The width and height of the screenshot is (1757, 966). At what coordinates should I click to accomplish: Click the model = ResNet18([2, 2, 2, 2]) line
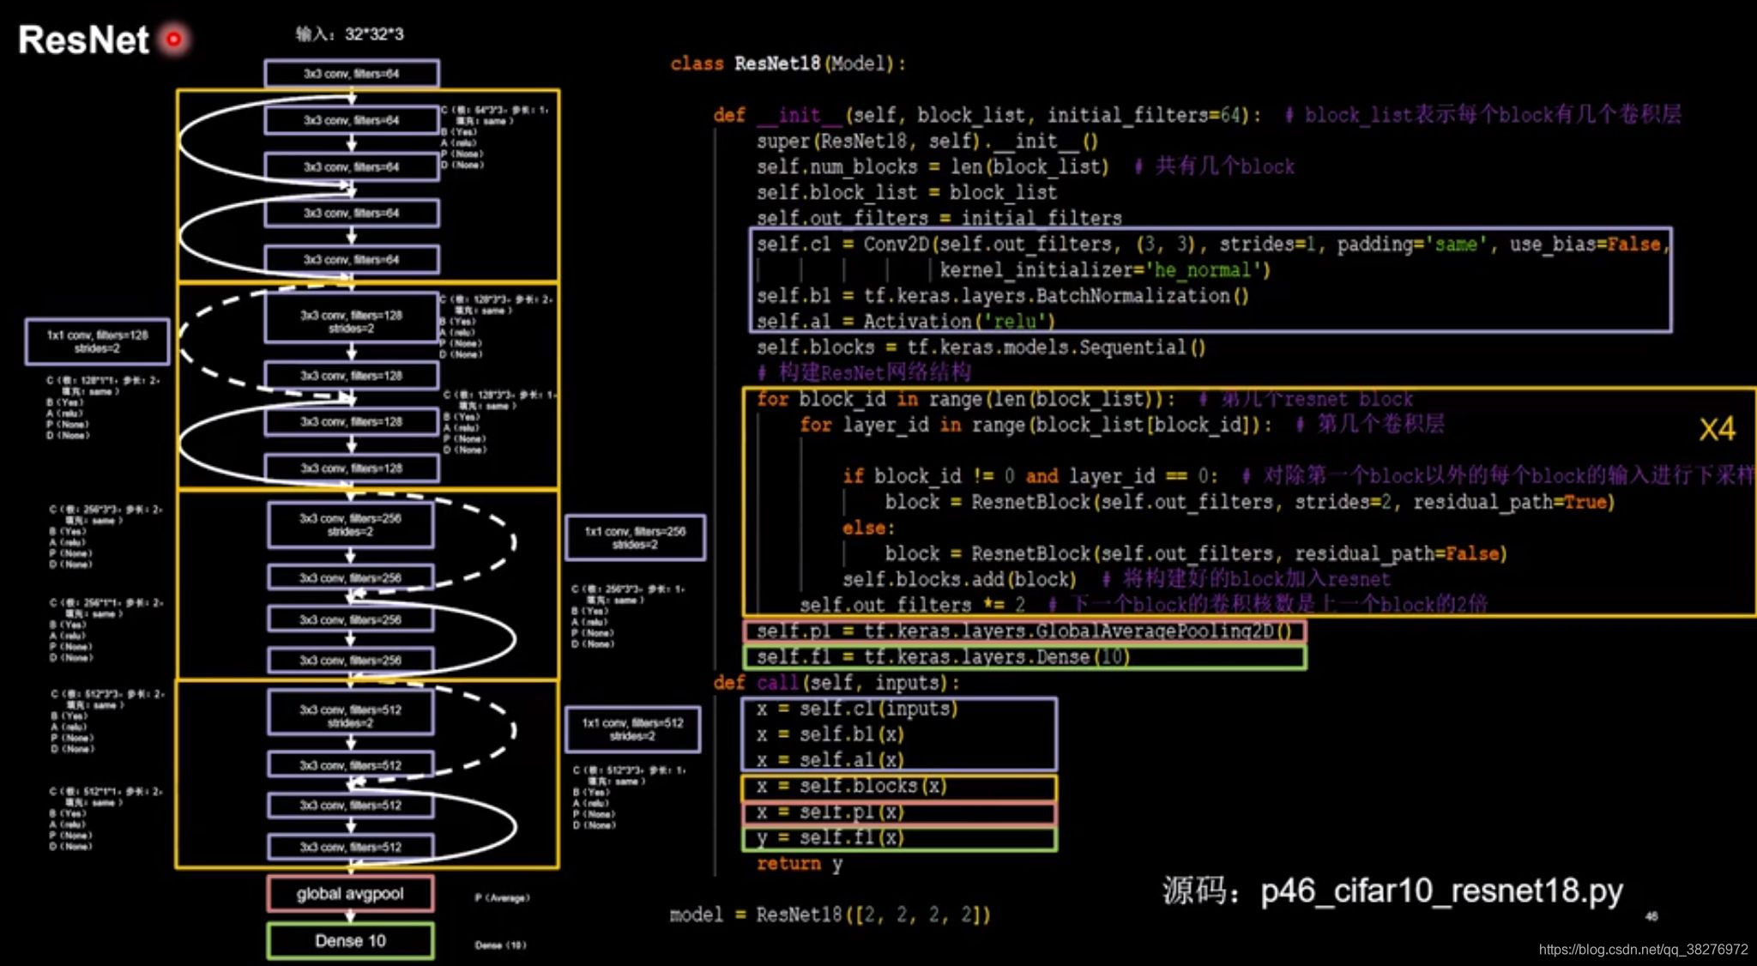pyautogui.click(x=830, y=915)
